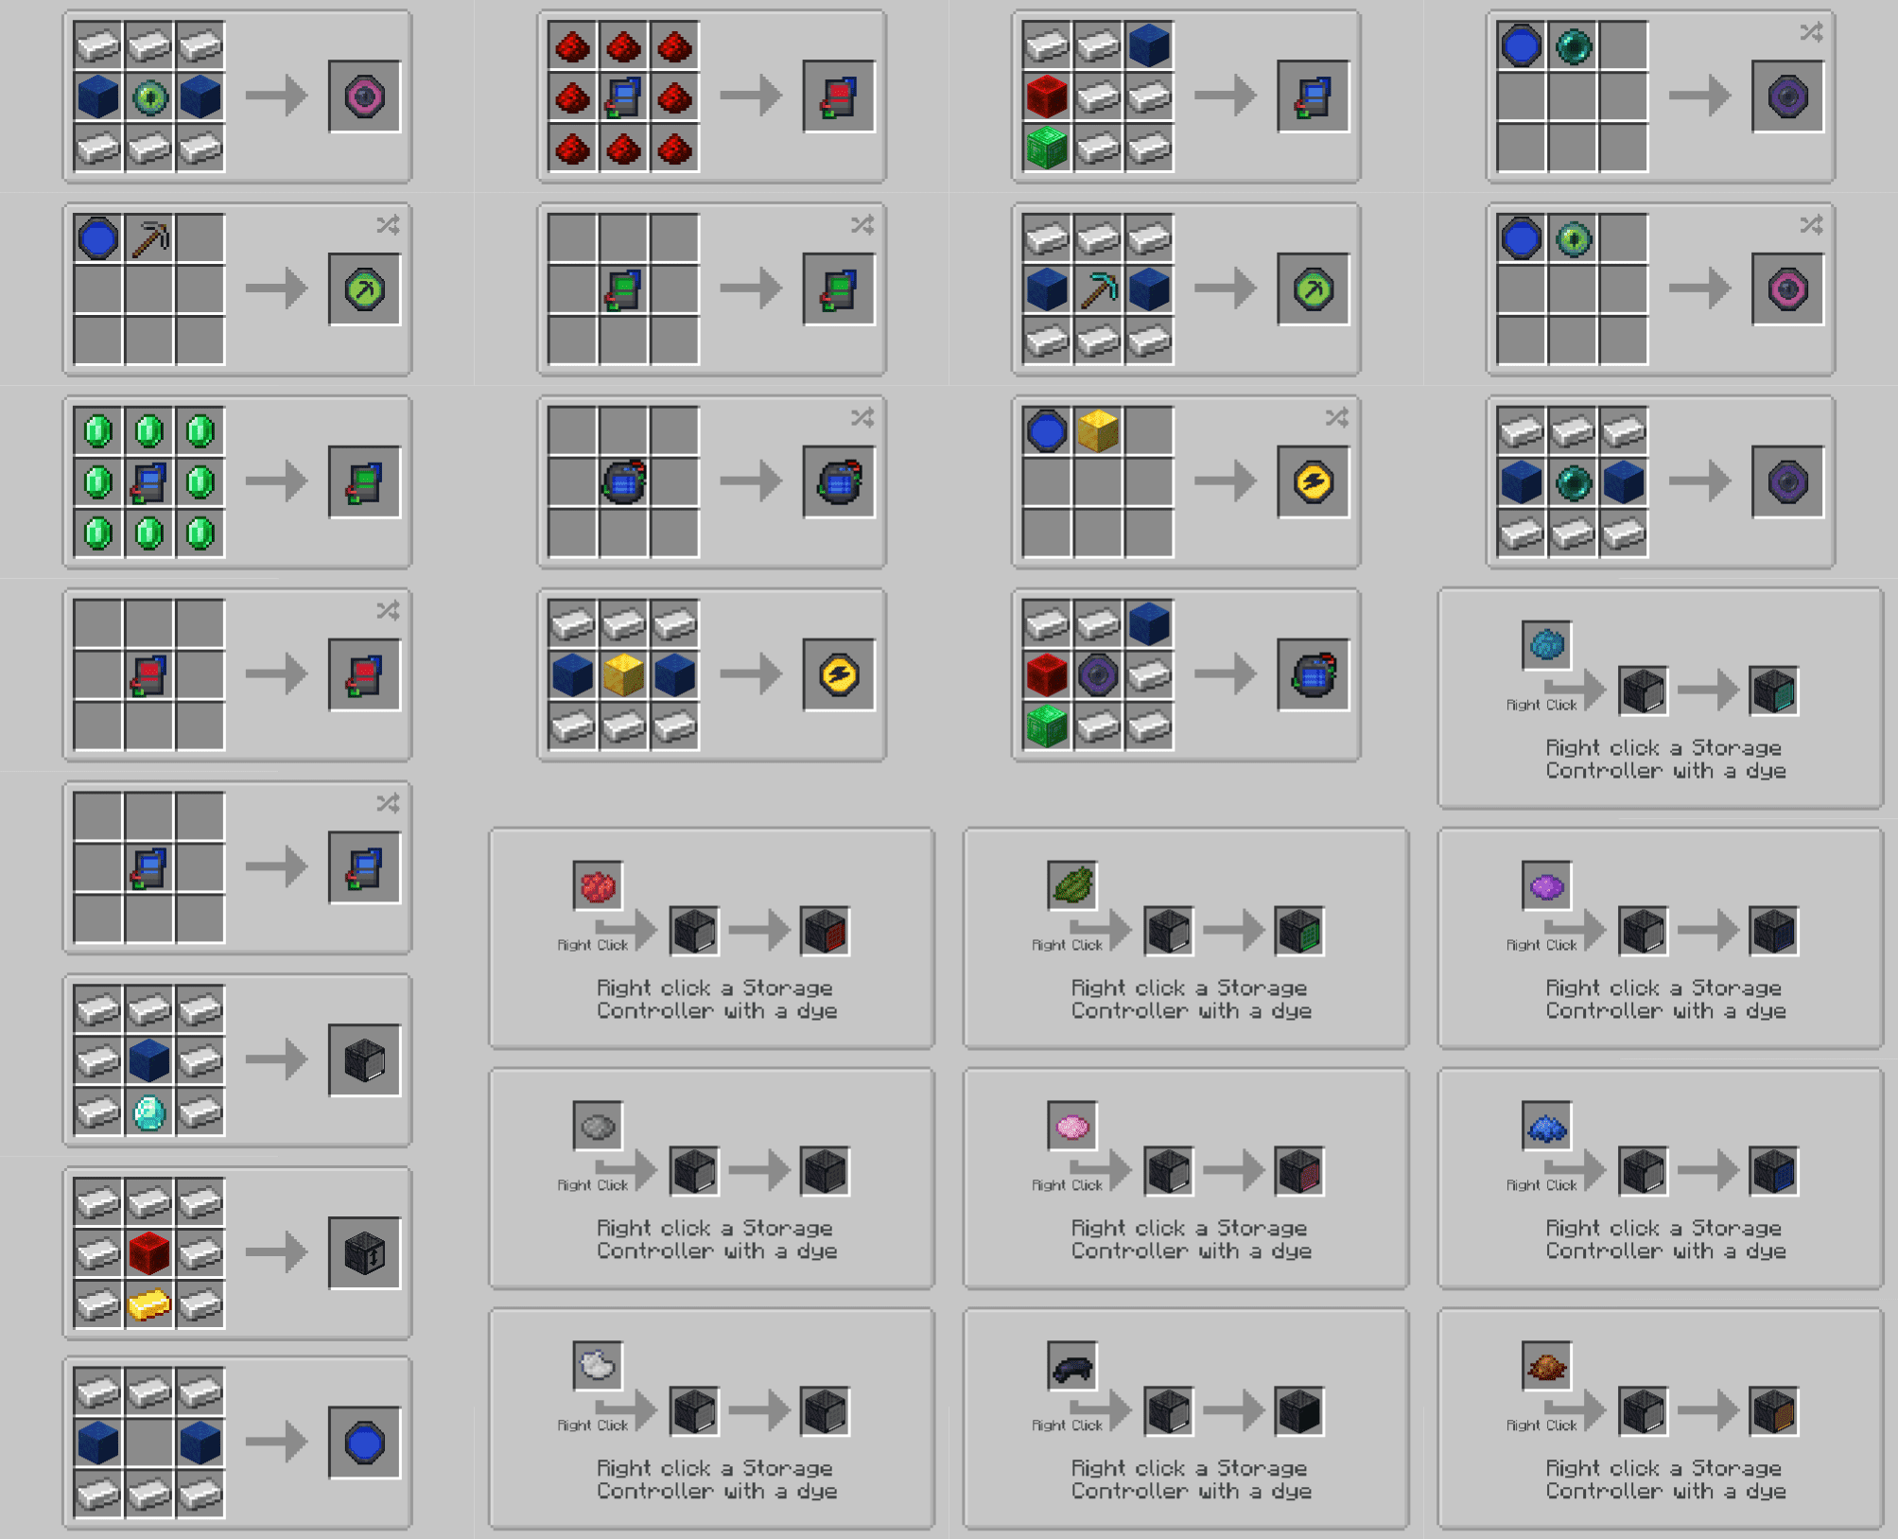Click the remote in the shapeless recipe grid center

point(623,482)
